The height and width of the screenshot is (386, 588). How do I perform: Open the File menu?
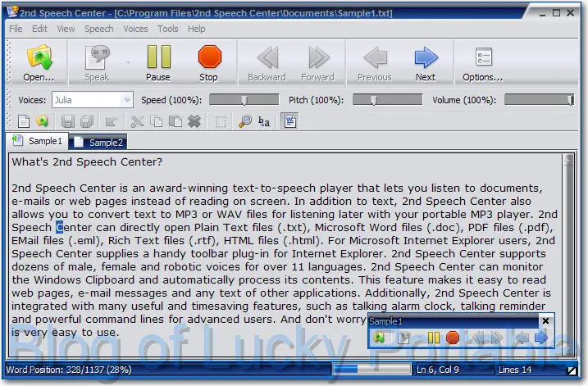pos(16,29)
